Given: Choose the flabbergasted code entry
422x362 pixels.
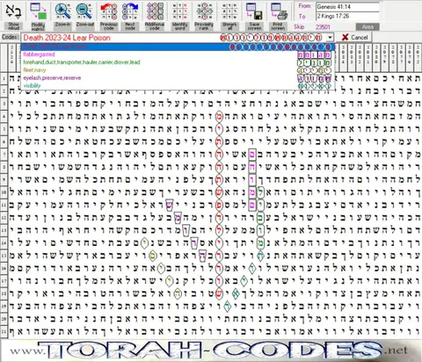Looking at the screenshot, I should tap(178, 54).
